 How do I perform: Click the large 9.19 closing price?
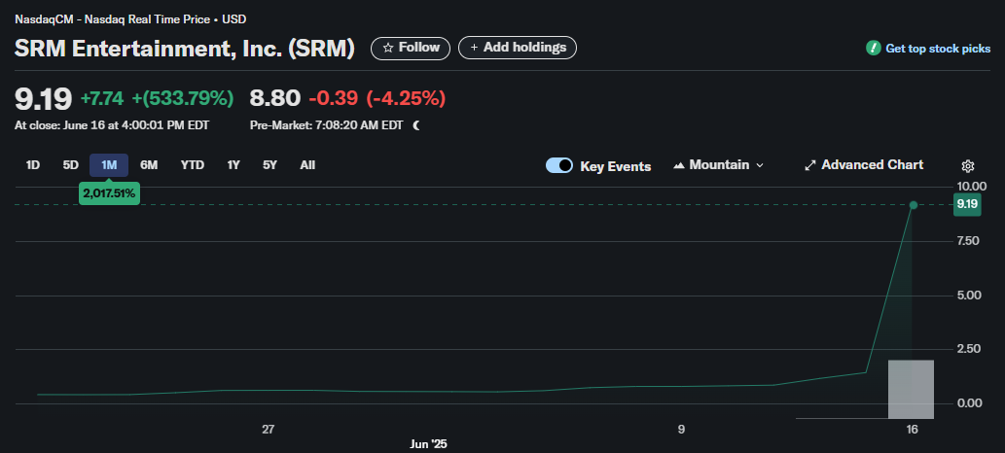point(44,99)
